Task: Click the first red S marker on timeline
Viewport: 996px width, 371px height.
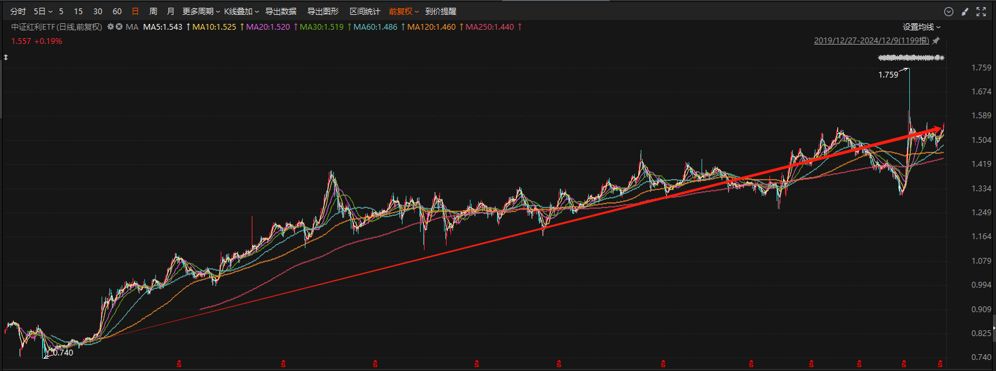Action: coord(179,365)
